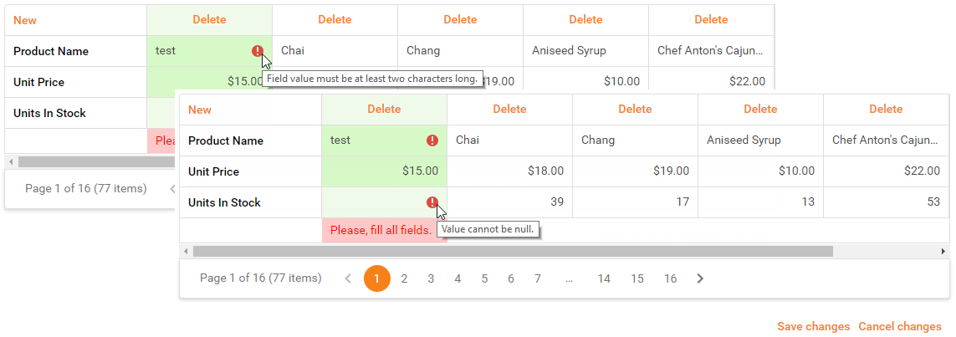Screen dimensions: 956x337
Task: Click New link in the front grid
Action: pos(200,110)
